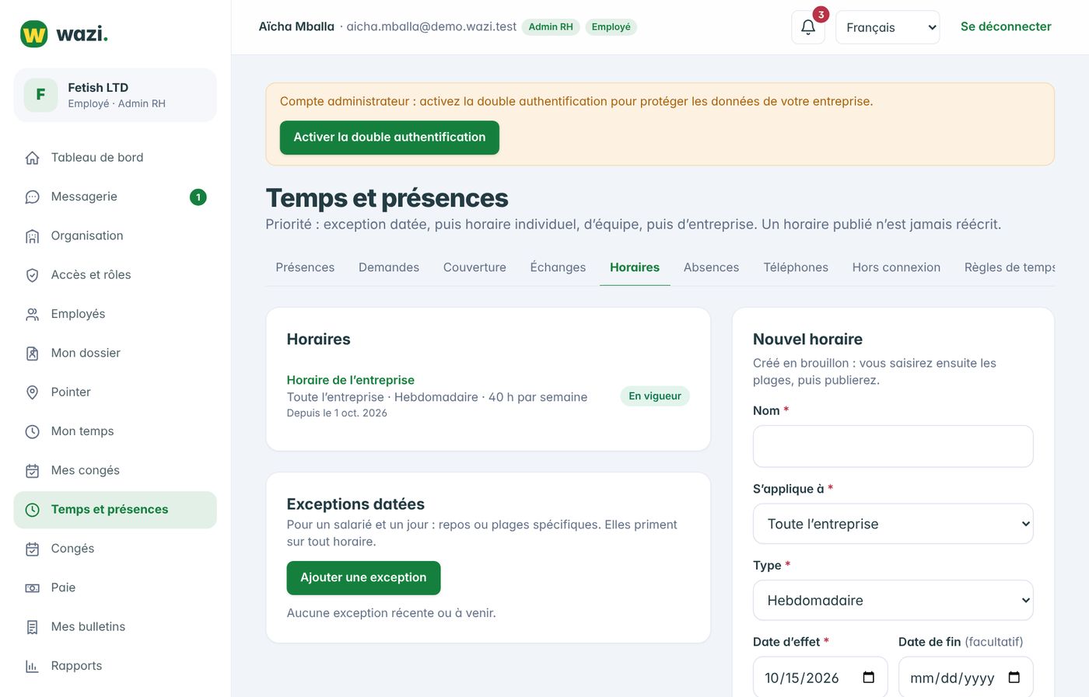Click Ajouter une exception button
The height and width of the screenshot is (697, 1089).
(363, 578)
